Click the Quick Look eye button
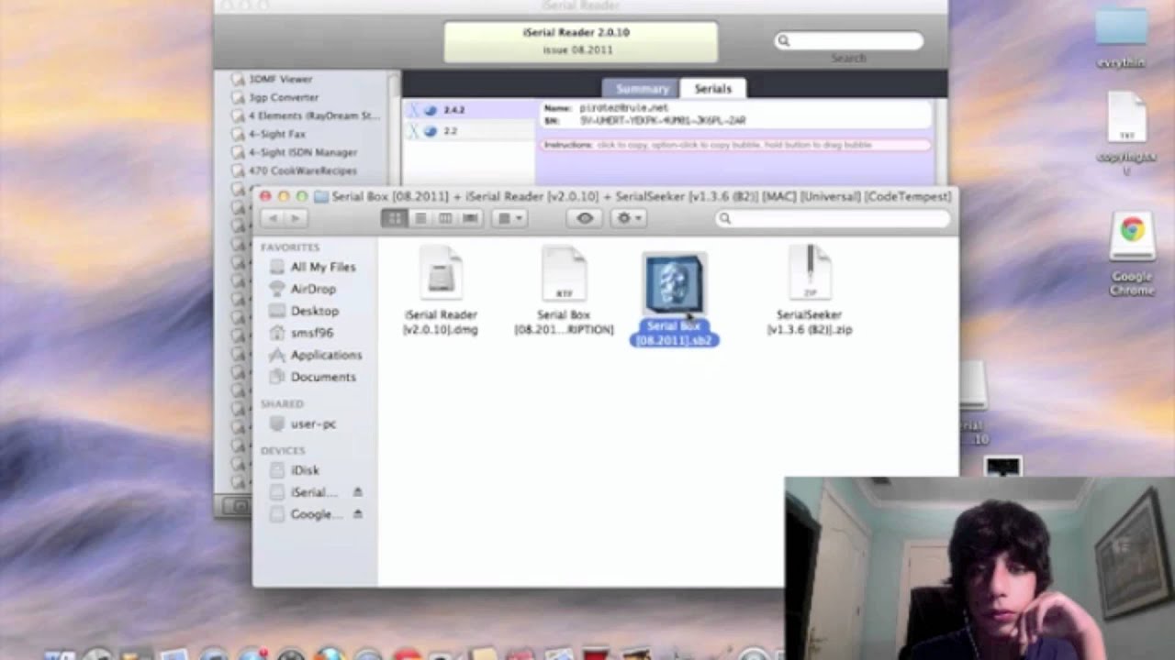Viewport: 1175px width, 660px height. [585, 218]
